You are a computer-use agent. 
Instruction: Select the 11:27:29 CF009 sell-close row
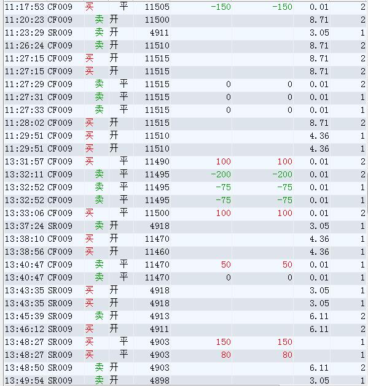[x=185, y=84]
